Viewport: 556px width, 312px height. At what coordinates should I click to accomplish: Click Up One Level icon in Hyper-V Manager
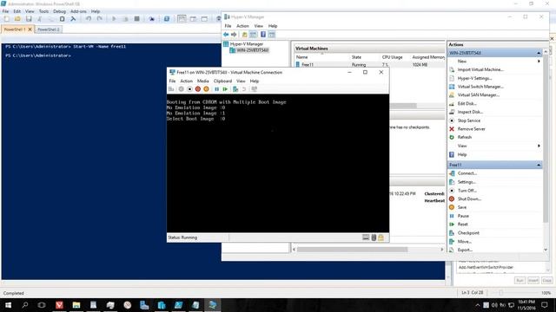(x=244, y=35)
